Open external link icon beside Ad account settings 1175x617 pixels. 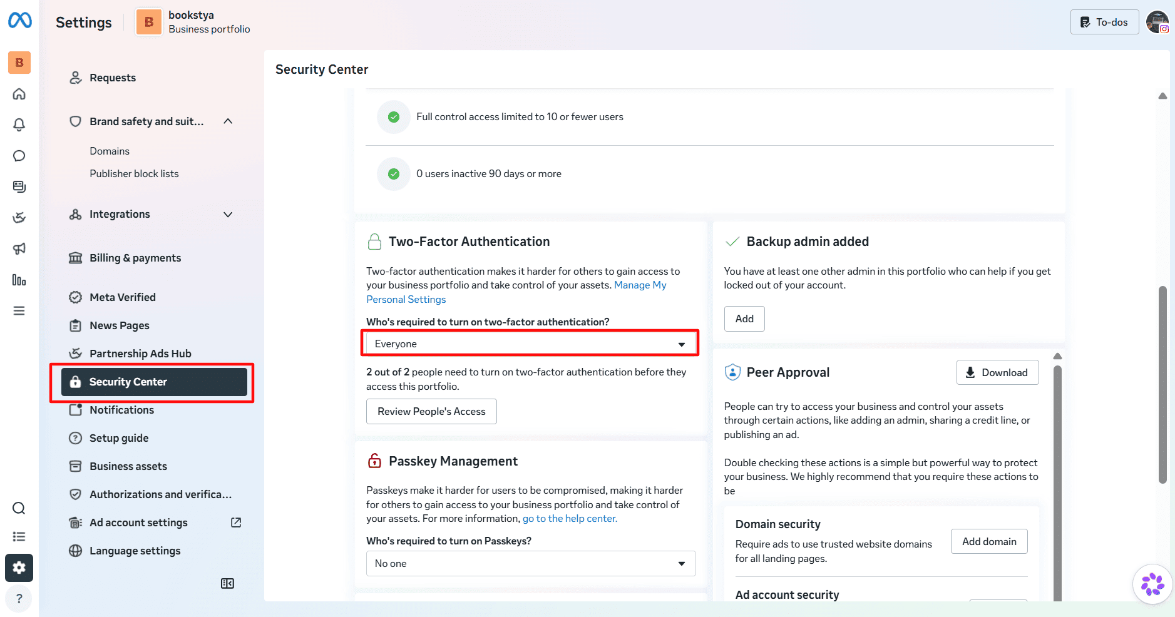coord(236,523)
